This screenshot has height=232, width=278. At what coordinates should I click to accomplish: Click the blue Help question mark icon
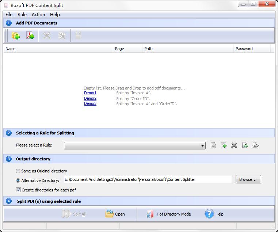[x=209, y=214]
